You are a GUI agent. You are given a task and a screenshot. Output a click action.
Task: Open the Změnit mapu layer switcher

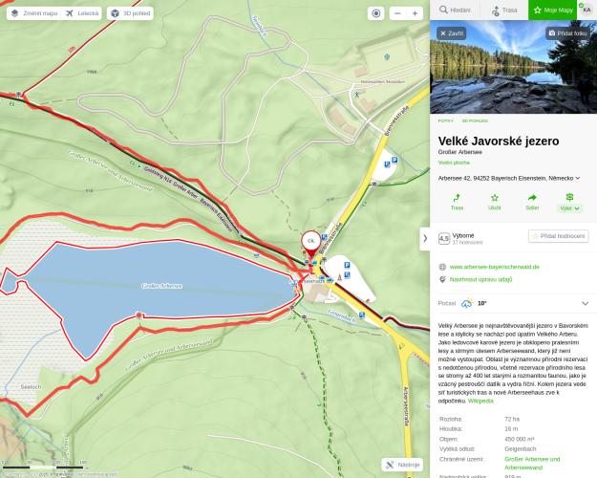[x=34, y=13]
